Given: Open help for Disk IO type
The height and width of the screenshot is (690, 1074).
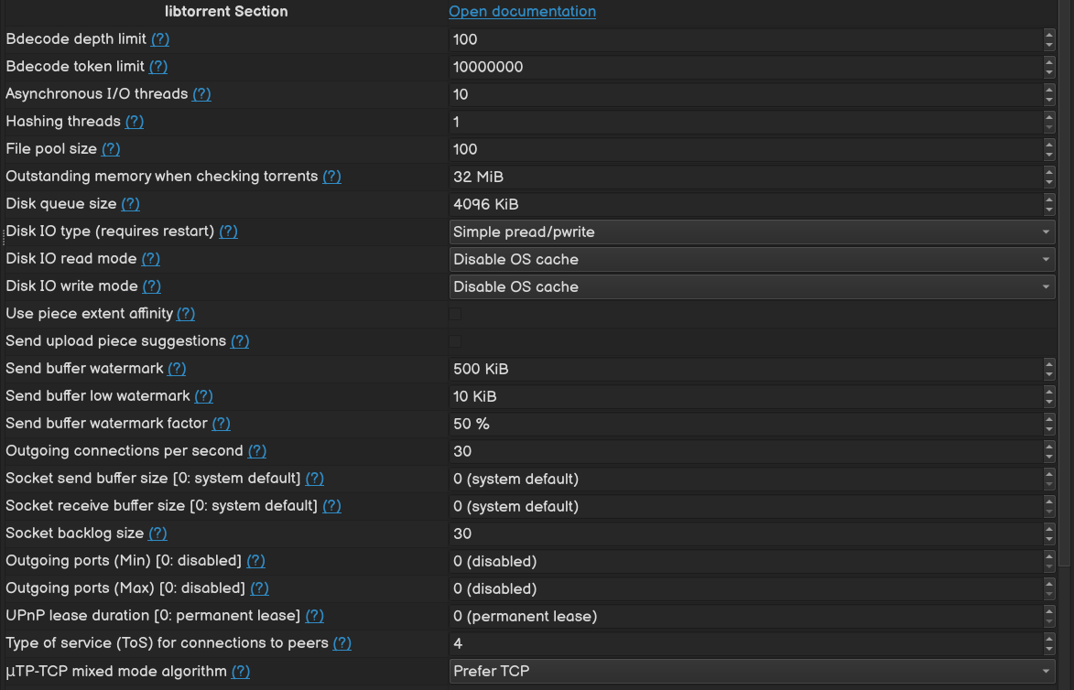Looking at the screenshot, I should [229, 231].
